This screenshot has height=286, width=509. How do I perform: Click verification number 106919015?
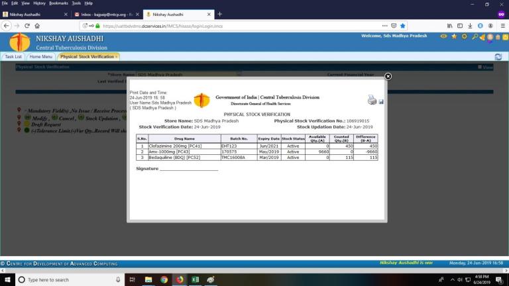(x=358, y=121)
